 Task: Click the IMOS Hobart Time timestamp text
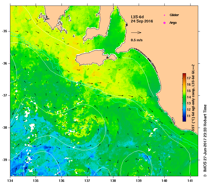(x=205, y=141)
